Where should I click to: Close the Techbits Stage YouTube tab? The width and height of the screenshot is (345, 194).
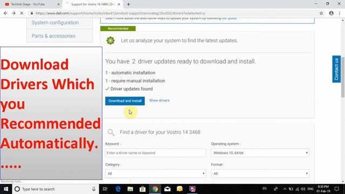(59, 4)
